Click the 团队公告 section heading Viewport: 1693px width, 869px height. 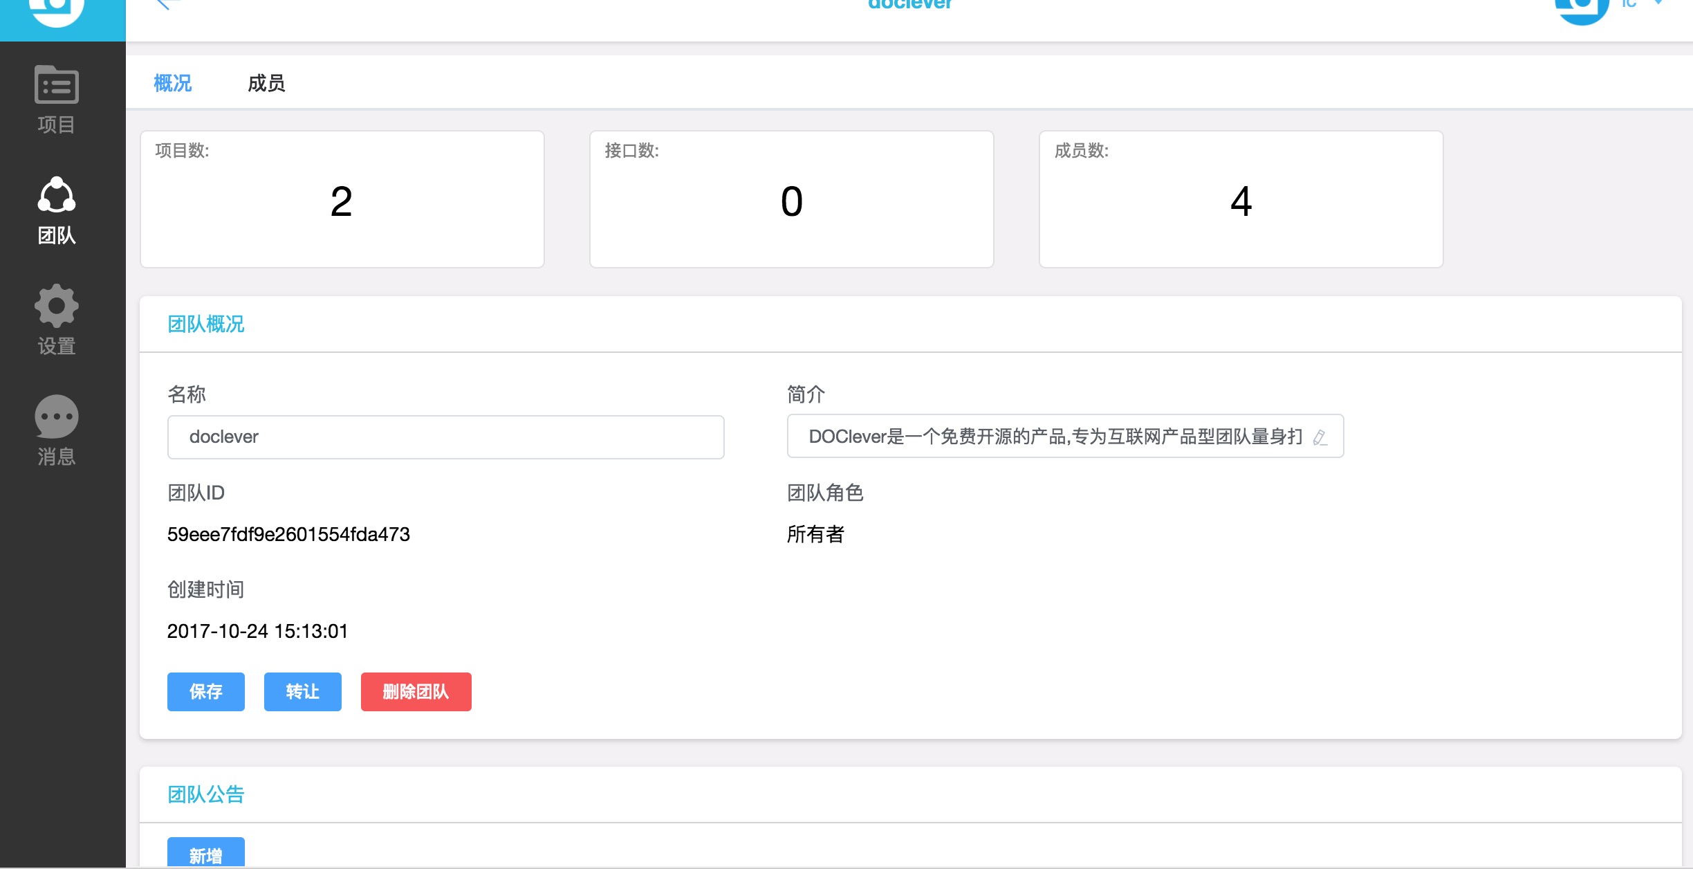click(206, 794)
